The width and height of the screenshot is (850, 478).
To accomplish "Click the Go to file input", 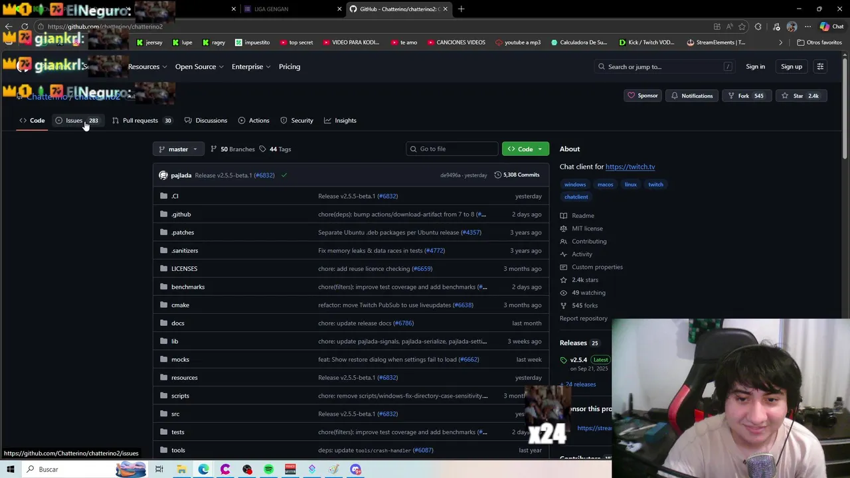I will point(452,149).
